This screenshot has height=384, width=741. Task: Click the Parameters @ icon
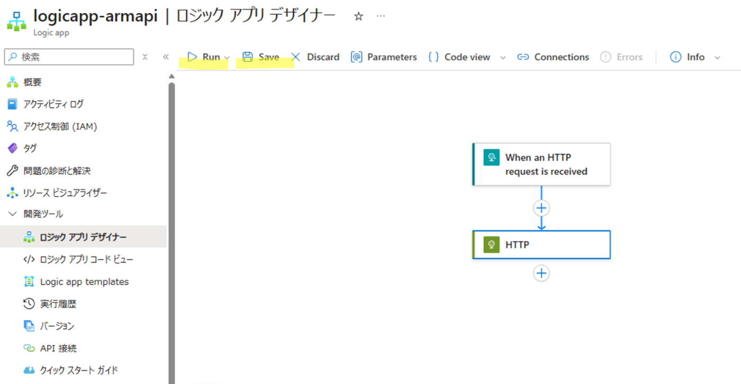point(356,57)
